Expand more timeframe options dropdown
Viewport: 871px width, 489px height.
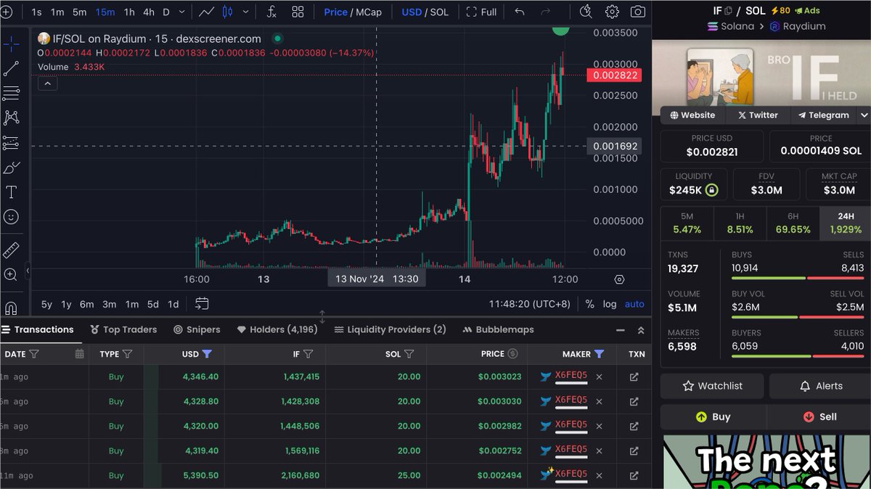point(181,12)
